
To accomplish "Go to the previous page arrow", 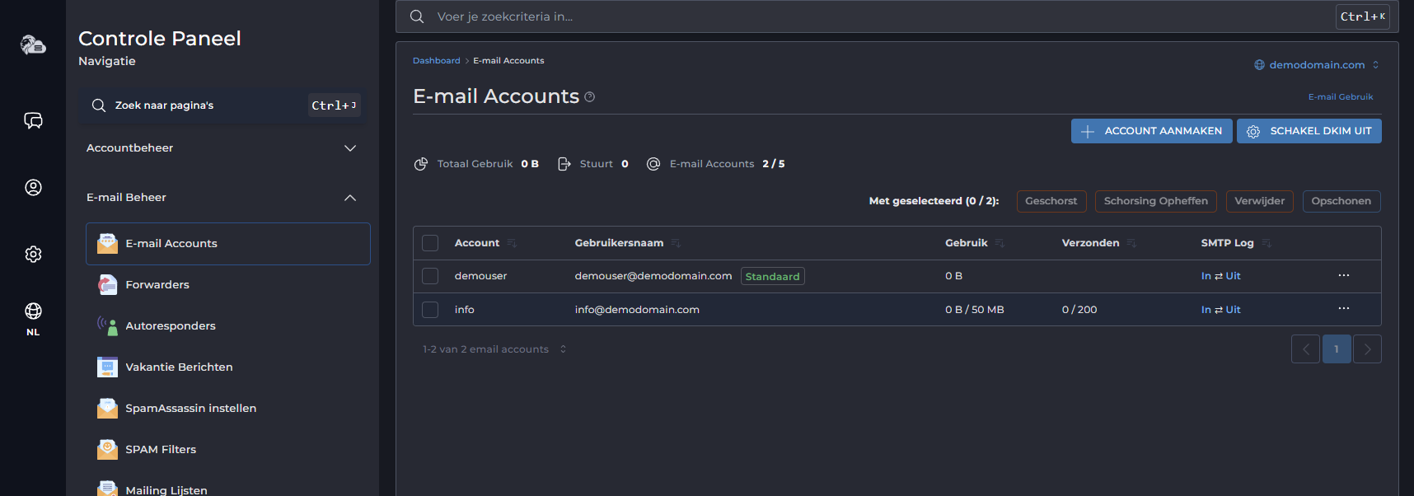I will click(1305, 349).
